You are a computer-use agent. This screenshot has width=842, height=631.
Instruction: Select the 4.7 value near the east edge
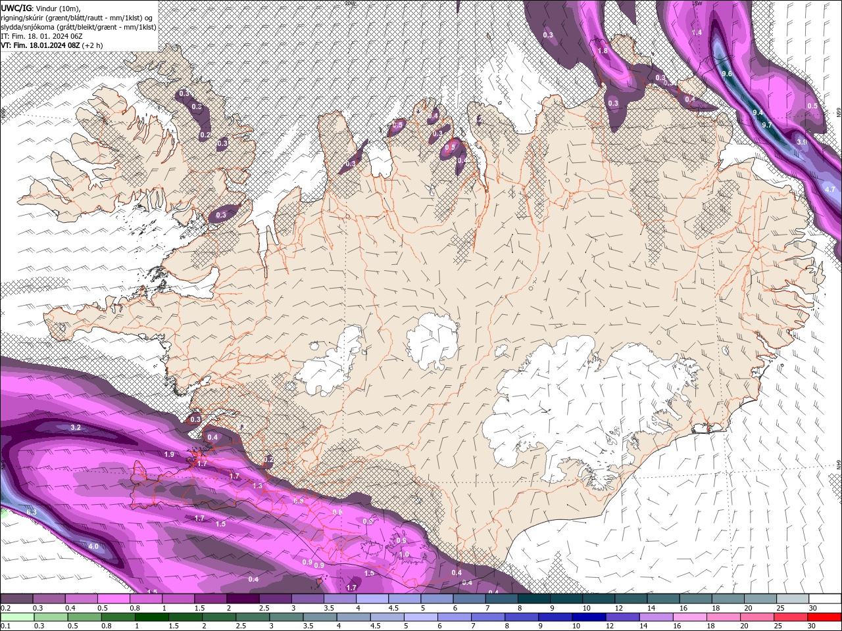[830, 189]
